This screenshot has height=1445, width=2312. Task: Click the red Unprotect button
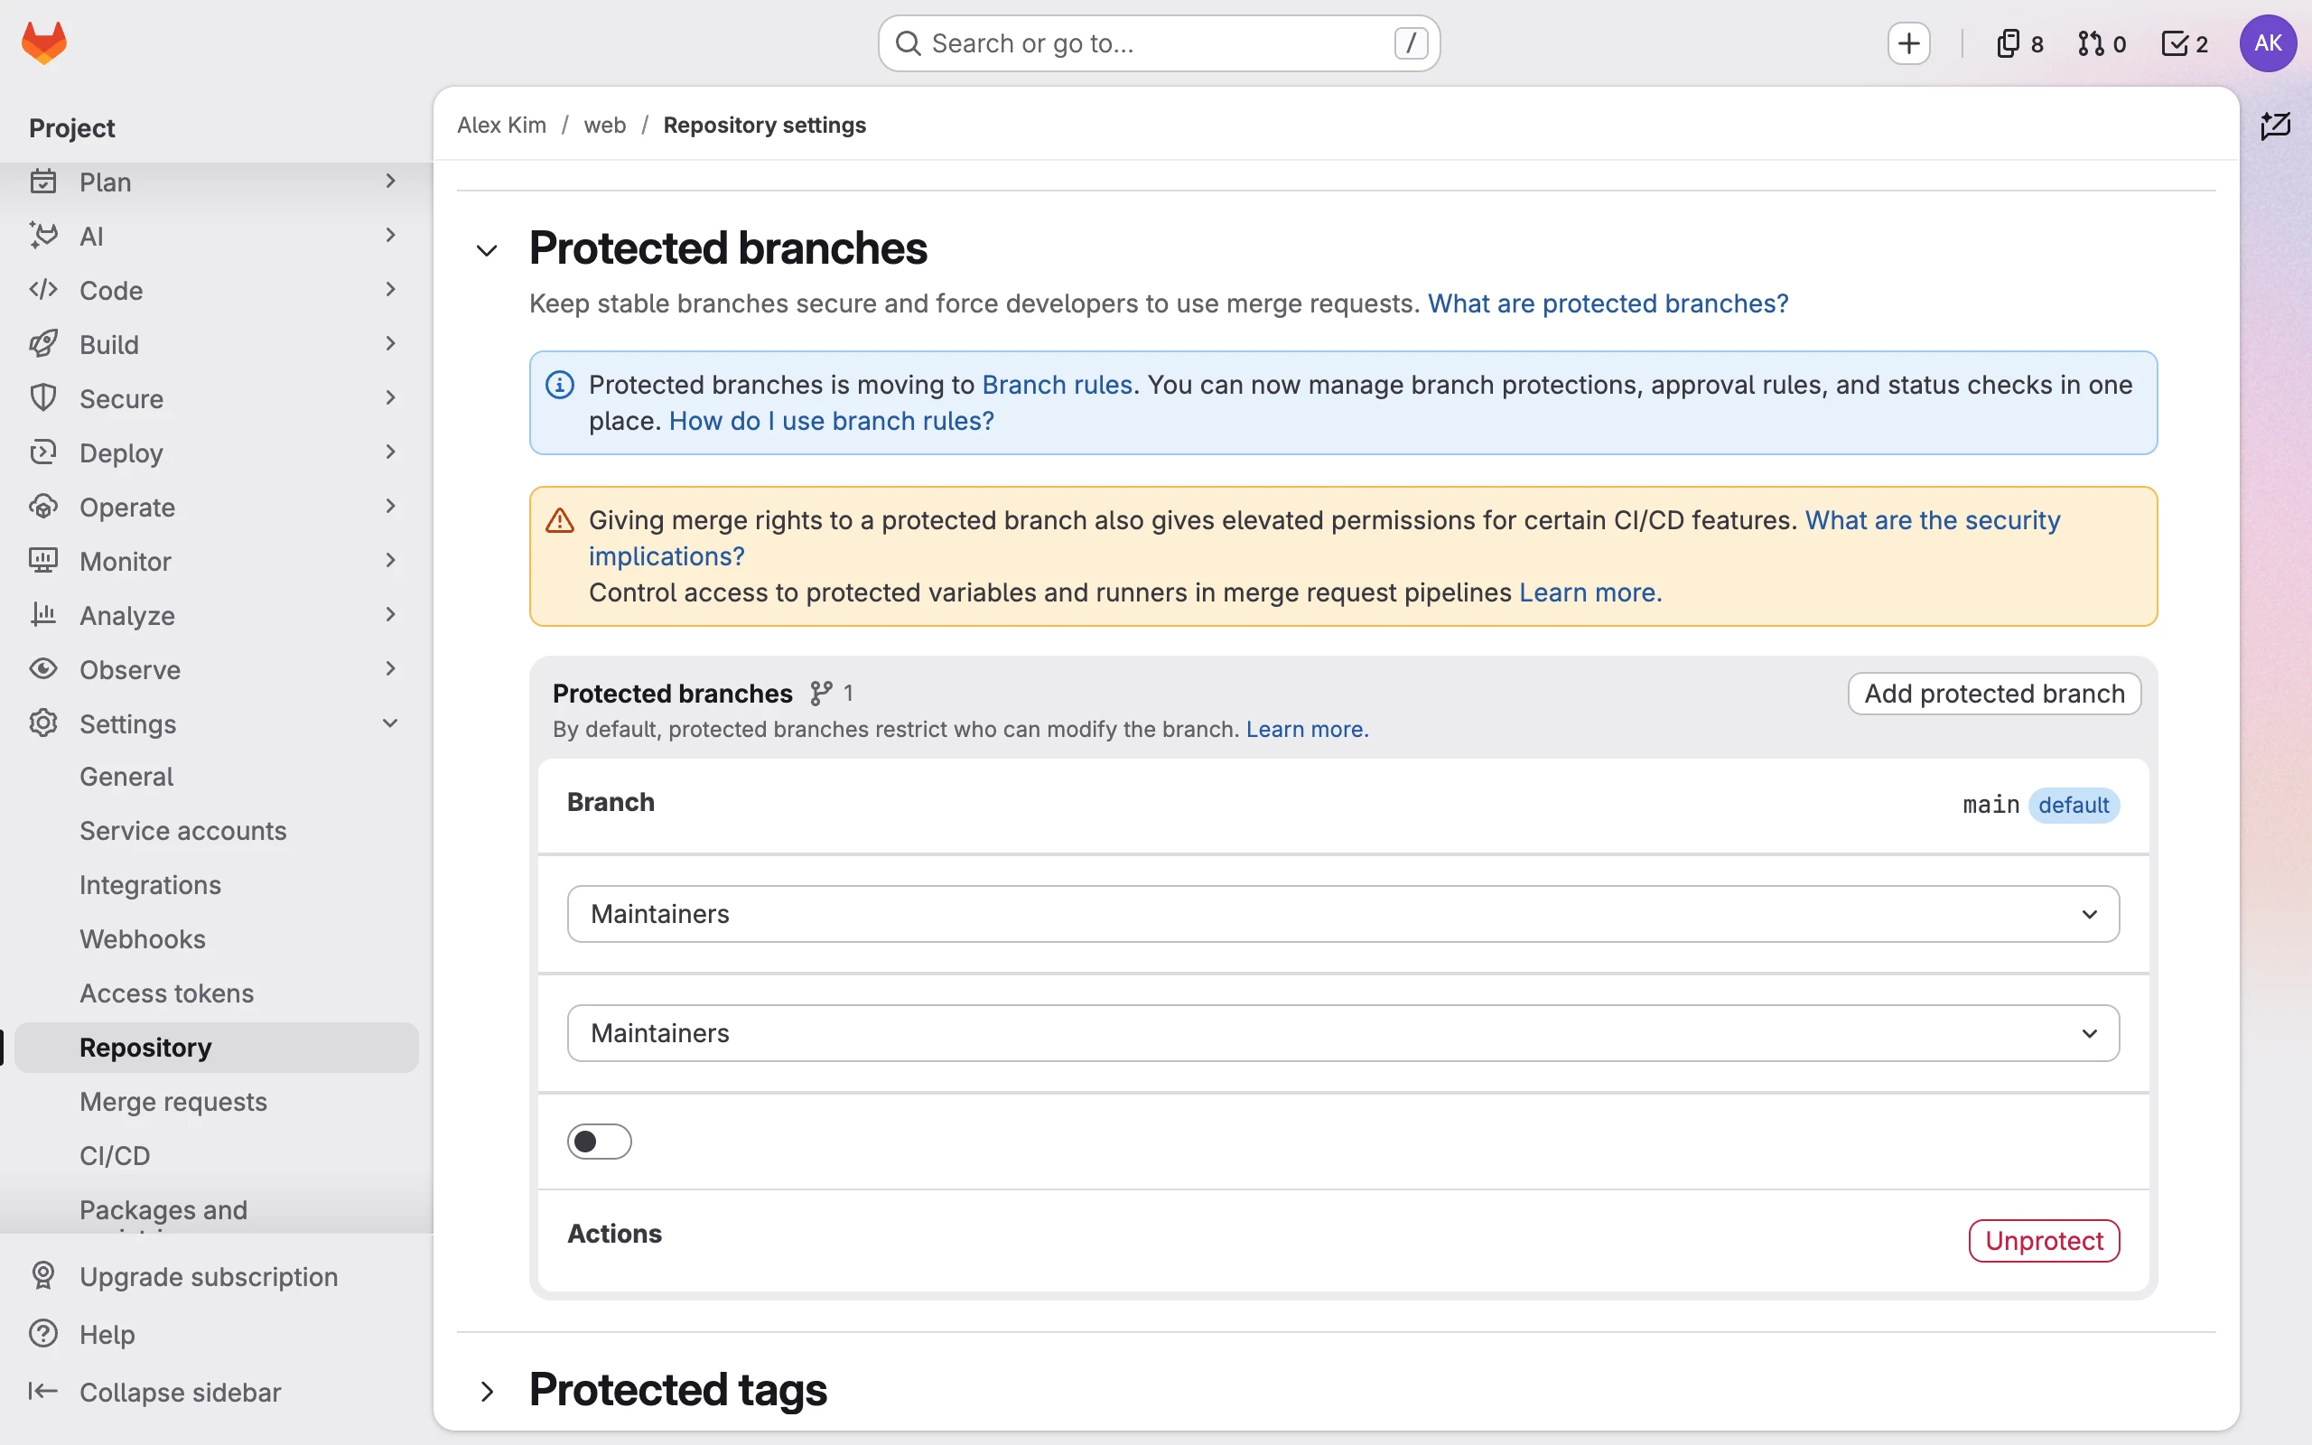pos(2044,1241)
